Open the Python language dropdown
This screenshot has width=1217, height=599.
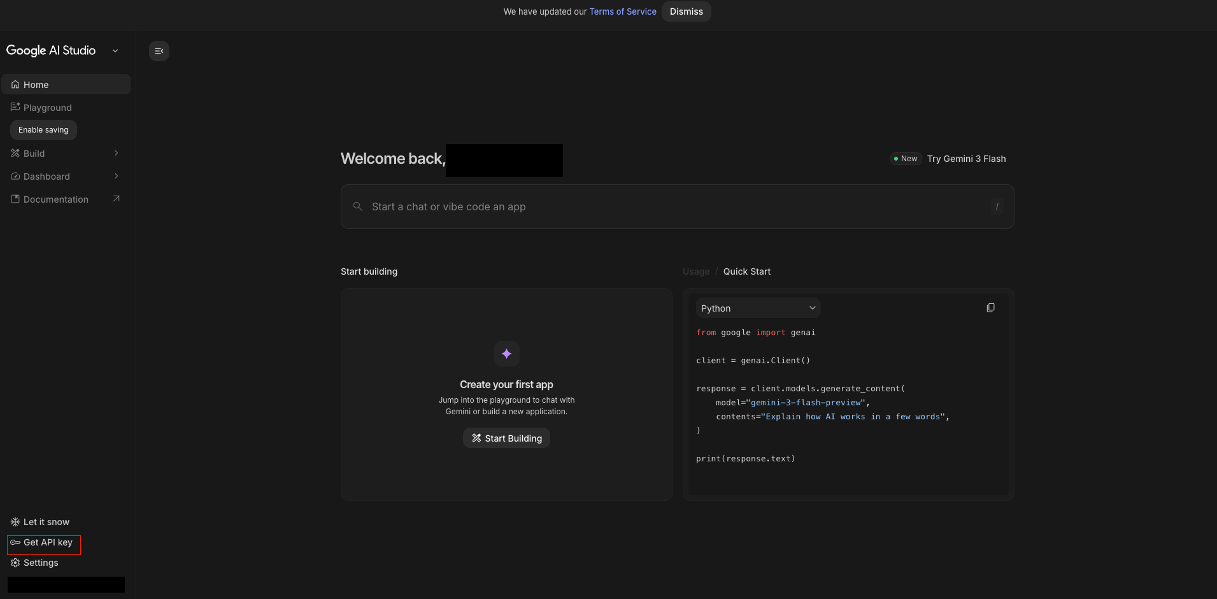pos(758,308)
